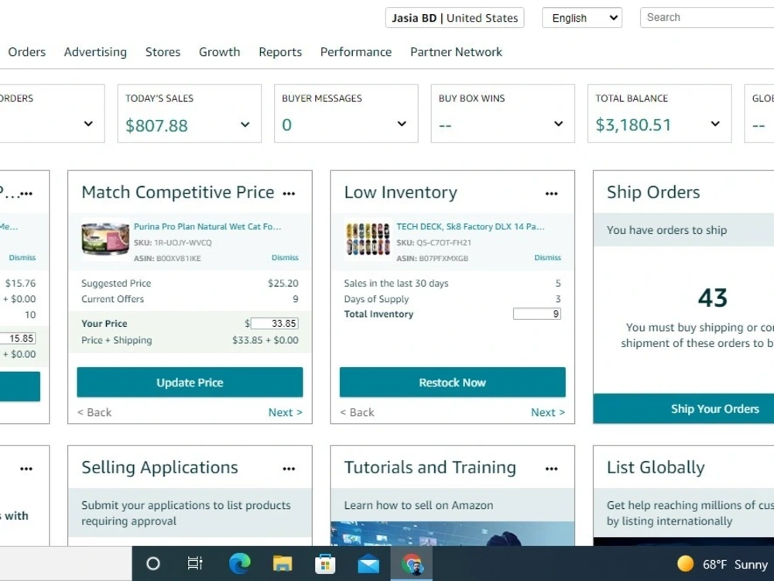Click the Search box at top
The height and width of the screenshot is (581, 774).
(x=707, y=17)
